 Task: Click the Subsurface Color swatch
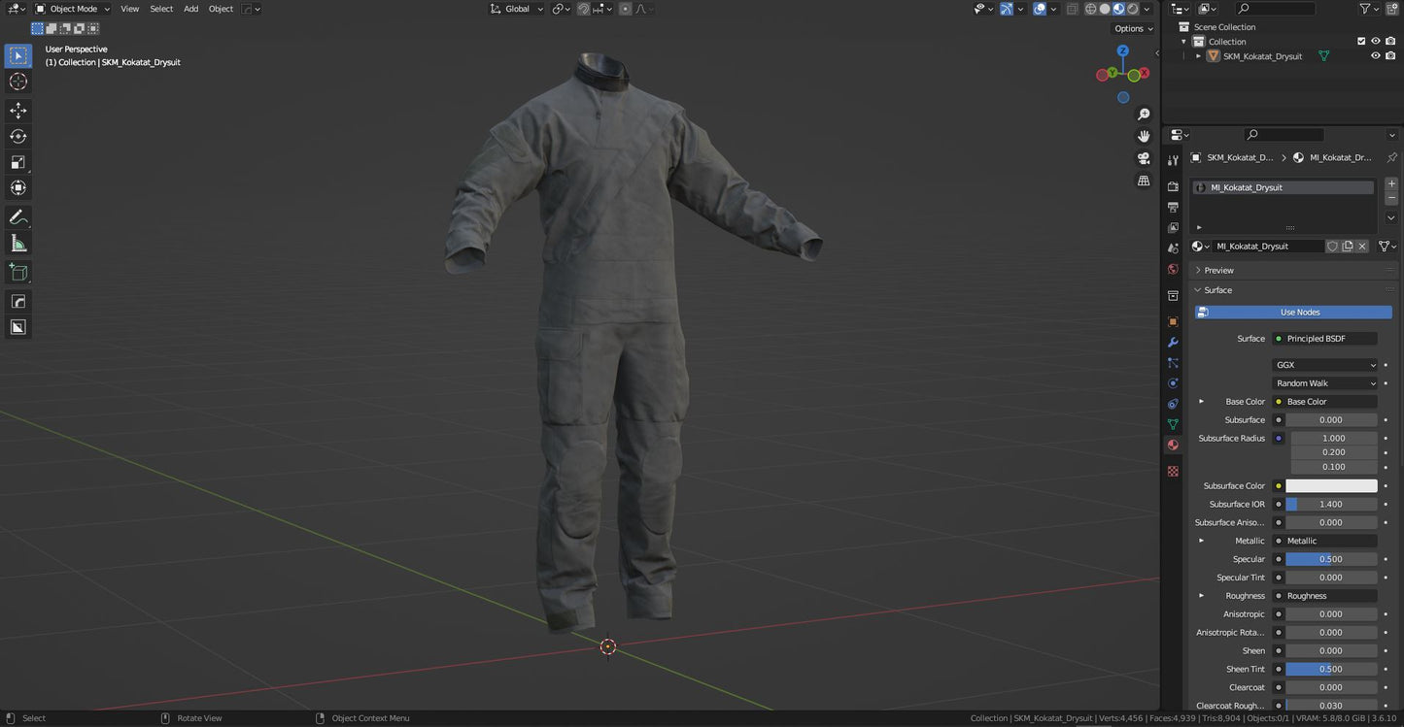pyautogui.click(x=1333, y=484)
